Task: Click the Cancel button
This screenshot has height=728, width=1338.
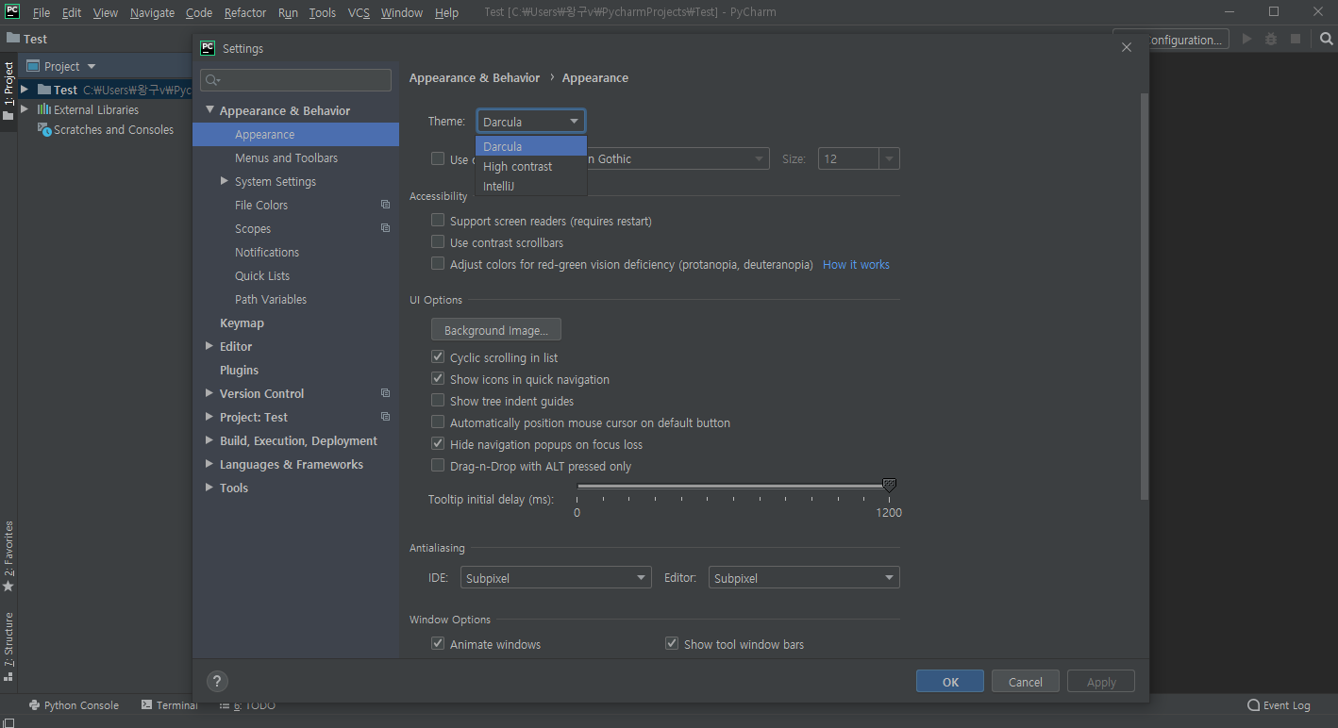Action: [1026, 682]
